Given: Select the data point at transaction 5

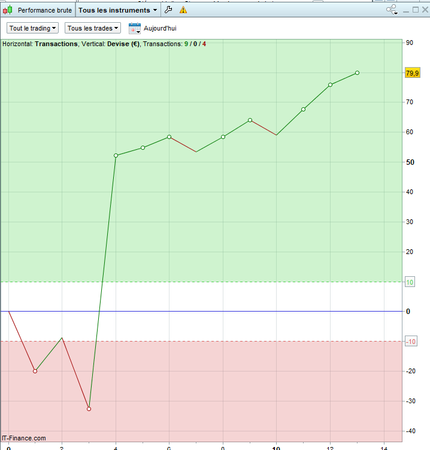Looking at the screenshot, I should click(x=143, y=147).
